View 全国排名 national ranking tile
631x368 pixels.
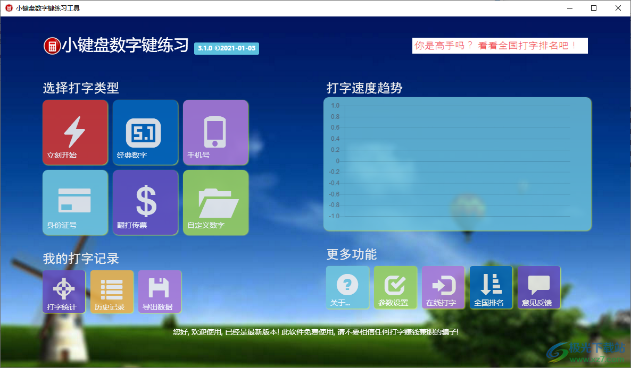pos(491,287)
